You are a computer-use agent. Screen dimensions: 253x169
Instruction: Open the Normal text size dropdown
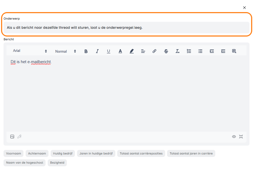(65, 51)
